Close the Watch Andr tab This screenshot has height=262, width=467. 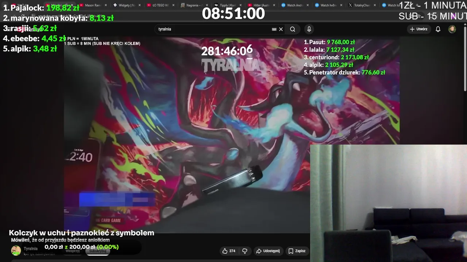click(308, 5)
